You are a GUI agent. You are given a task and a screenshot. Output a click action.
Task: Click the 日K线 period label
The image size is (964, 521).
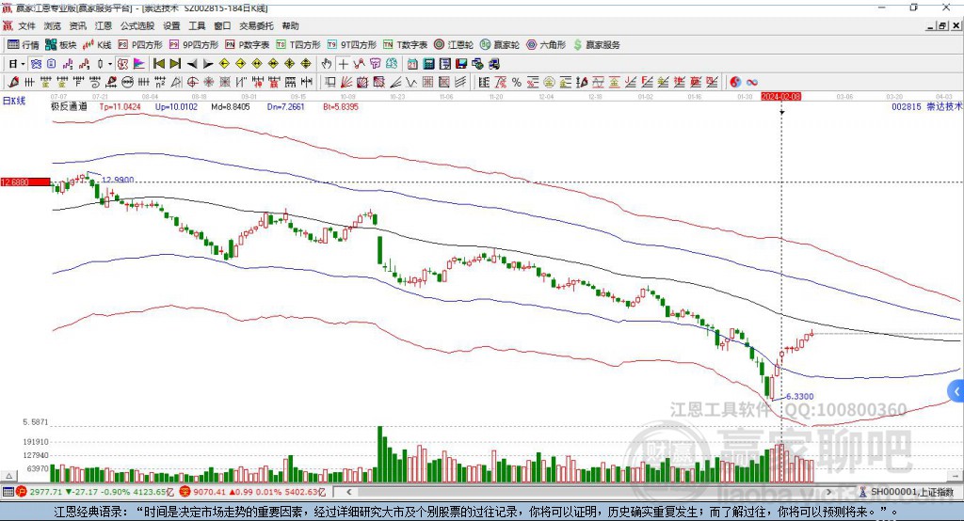(14, 101)
